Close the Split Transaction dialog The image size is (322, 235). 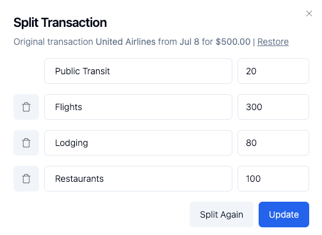[309, 13]
